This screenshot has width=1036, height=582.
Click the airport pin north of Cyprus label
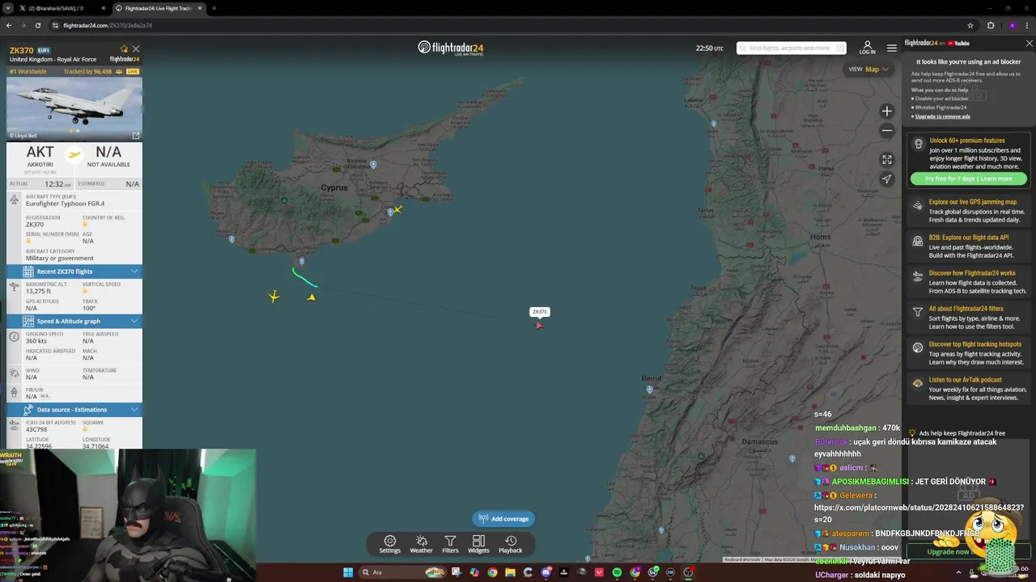point(373,164)
